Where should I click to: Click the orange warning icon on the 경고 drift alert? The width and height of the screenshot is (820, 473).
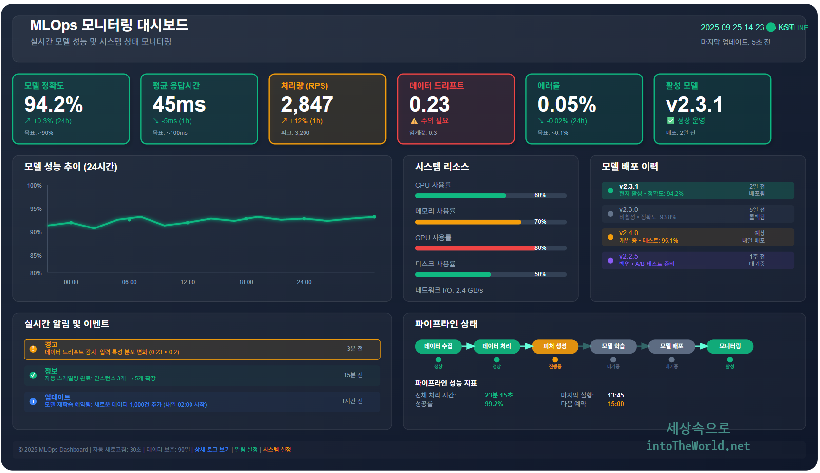tap(32, 348)
